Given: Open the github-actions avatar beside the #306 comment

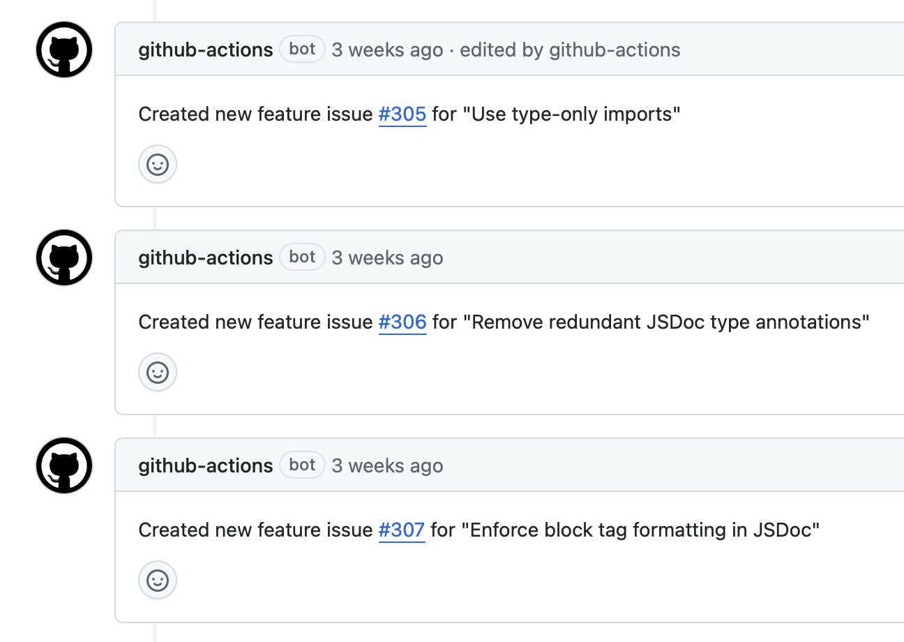Looking at the screenshot, I should 64,257.
